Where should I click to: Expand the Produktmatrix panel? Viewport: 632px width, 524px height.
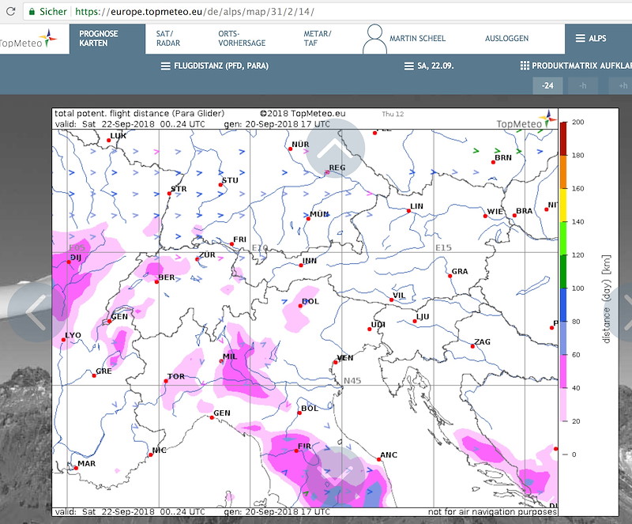pos(577,66)
